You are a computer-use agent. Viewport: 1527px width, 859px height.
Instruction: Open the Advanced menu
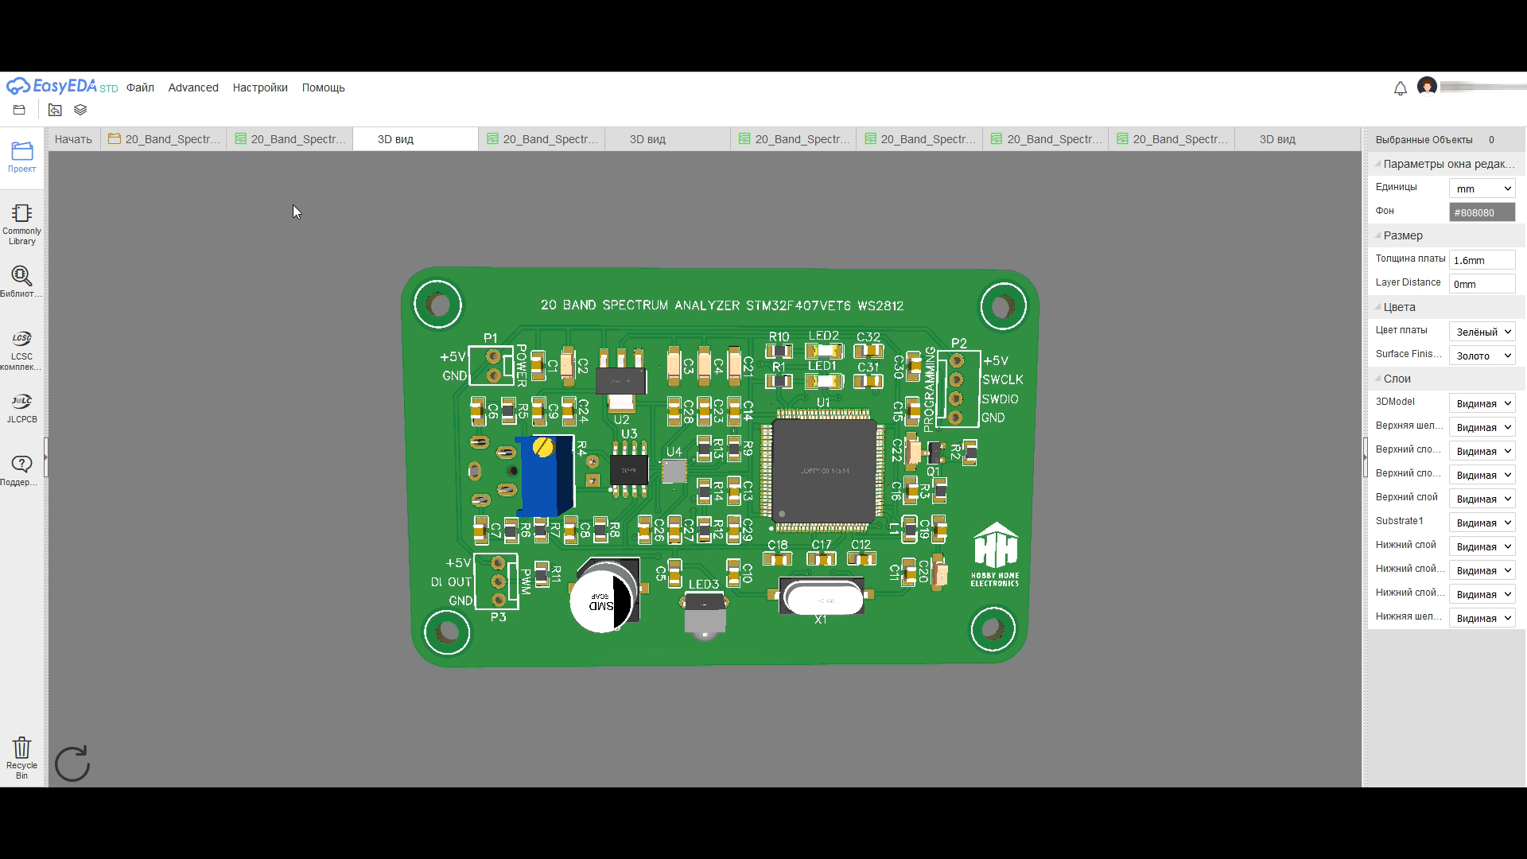[192, 87]
